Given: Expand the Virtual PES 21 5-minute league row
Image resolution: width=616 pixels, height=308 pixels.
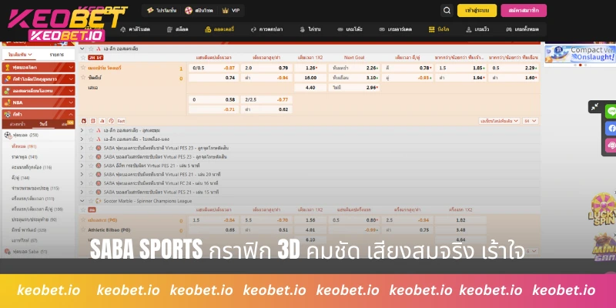Looking at the screenshot, I should point(82,166).
